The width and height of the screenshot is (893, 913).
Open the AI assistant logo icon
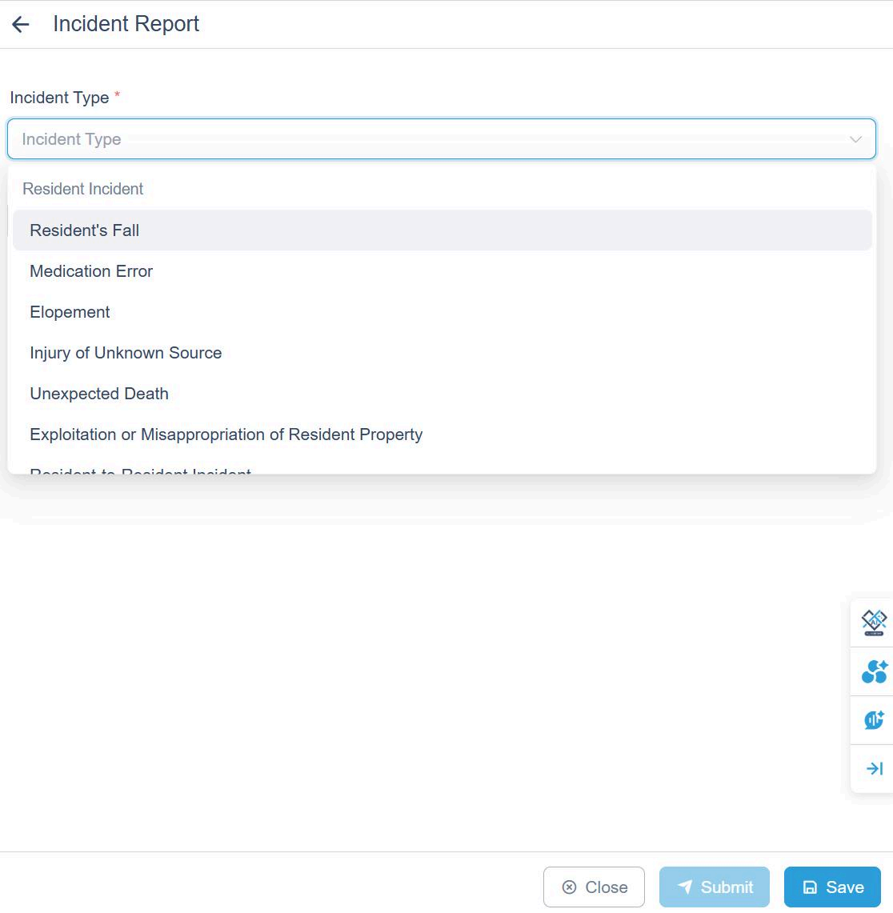[873, 623]
